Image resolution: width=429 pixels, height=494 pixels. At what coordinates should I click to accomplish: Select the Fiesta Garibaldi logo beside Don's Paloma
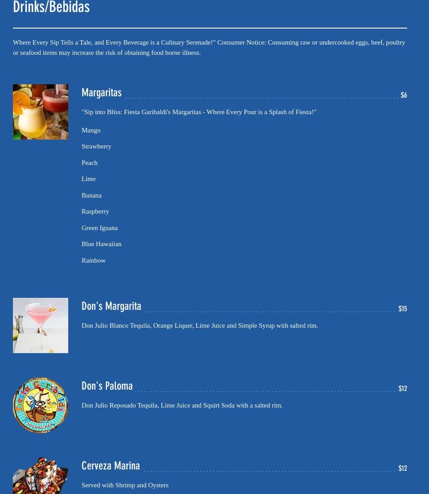click(40, 405)
